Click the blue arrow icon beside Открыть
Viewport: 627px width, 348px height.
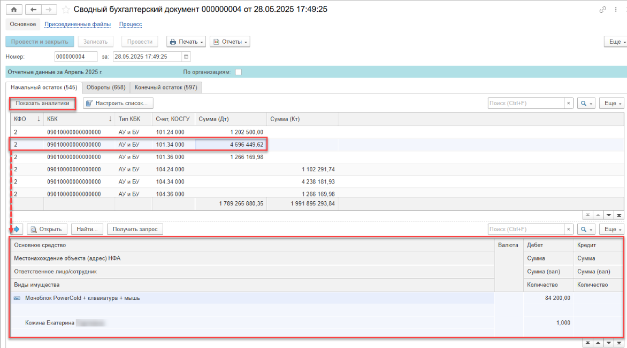16,229
